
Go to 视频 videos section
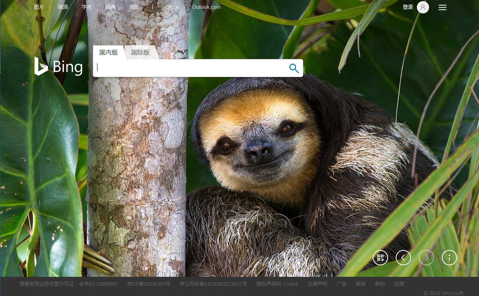pos(63,7)
